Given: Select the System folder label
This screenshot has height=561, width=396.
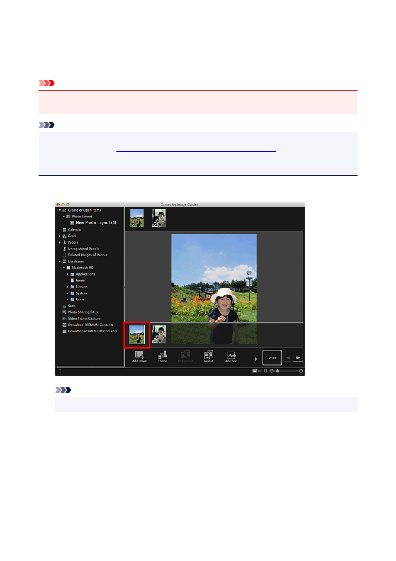Looking at the screenshot, I should pos(81,293).
